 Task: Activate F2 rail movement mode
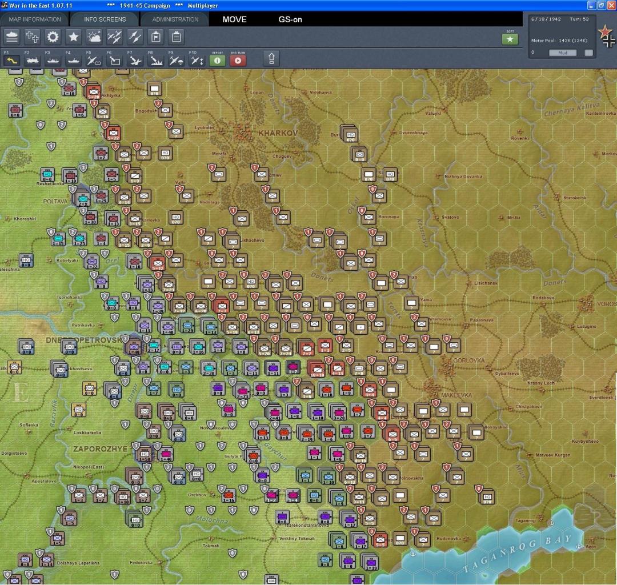pyautogui.click(x=32, y=59)
